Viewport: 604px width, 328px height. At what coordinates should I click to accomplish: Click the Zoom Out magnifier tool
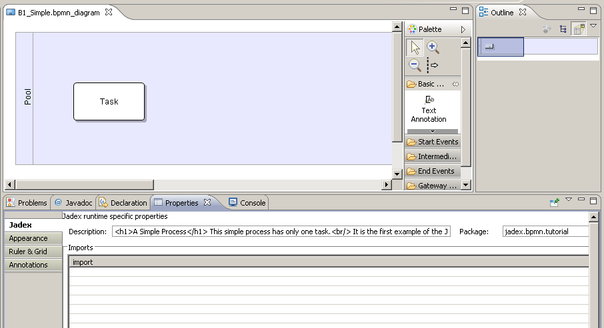[x=415, y=65]
